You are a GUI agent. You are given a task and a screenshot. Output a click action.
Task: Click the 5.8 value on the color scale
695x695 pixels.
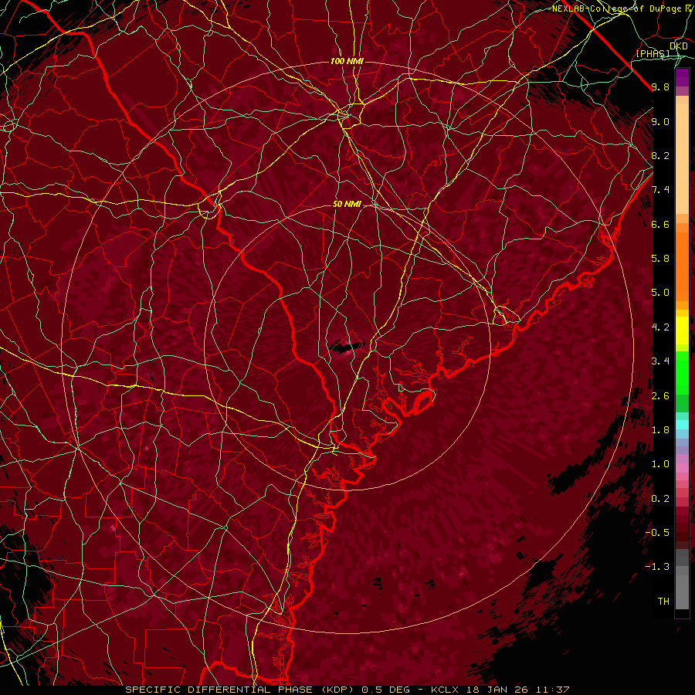[x=660, y=259]
